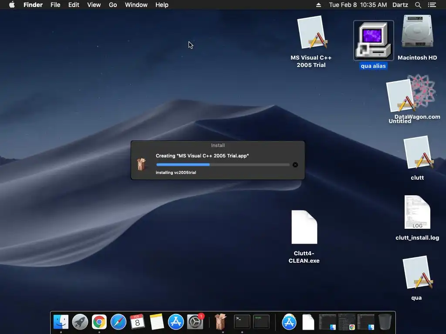Open the Dartz user menu
This screenshot has width=446, height=334.
400,5
